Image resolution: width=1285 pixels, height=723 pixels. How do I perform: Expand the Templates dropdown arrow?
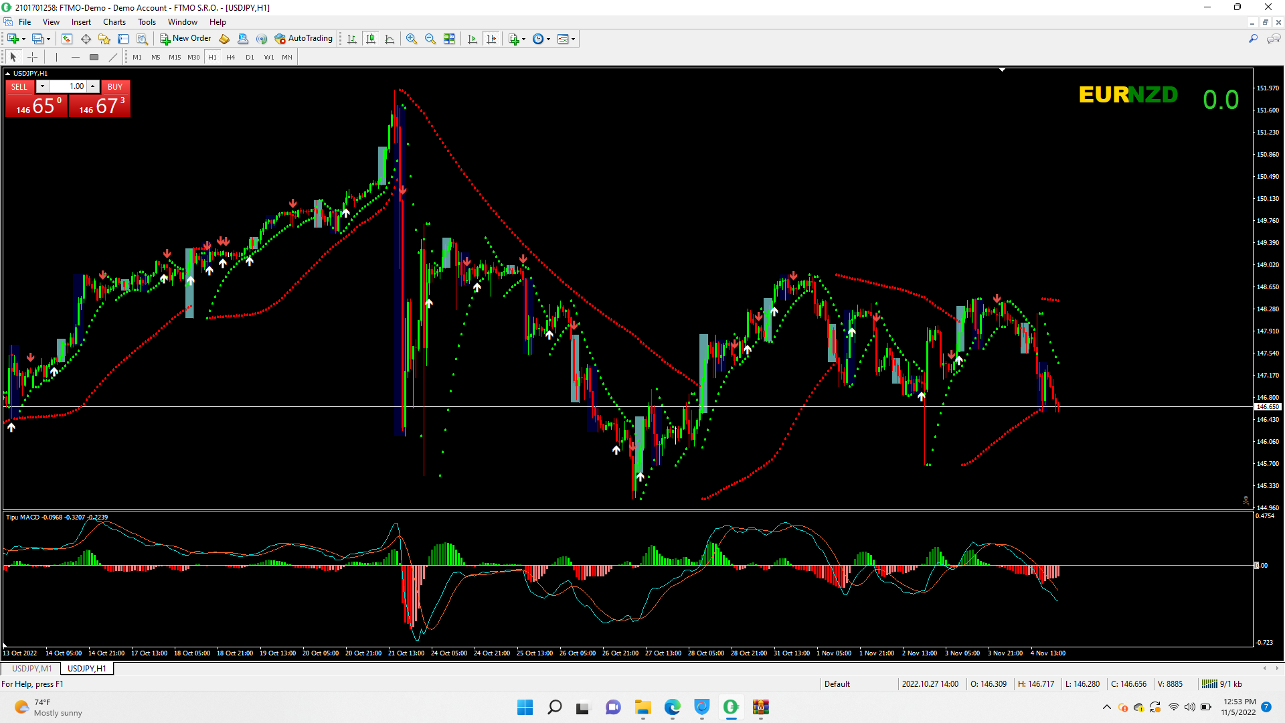click(x=574, y=39)
